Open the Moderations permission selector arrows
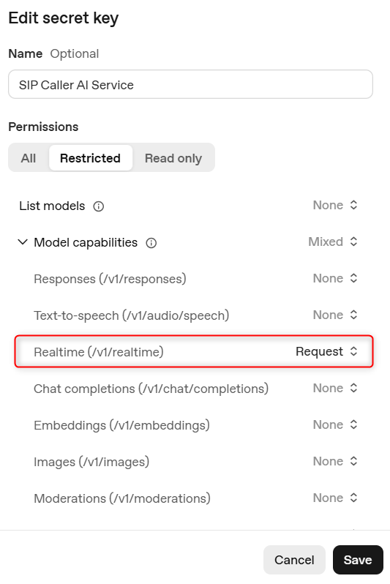 (353, 498)
